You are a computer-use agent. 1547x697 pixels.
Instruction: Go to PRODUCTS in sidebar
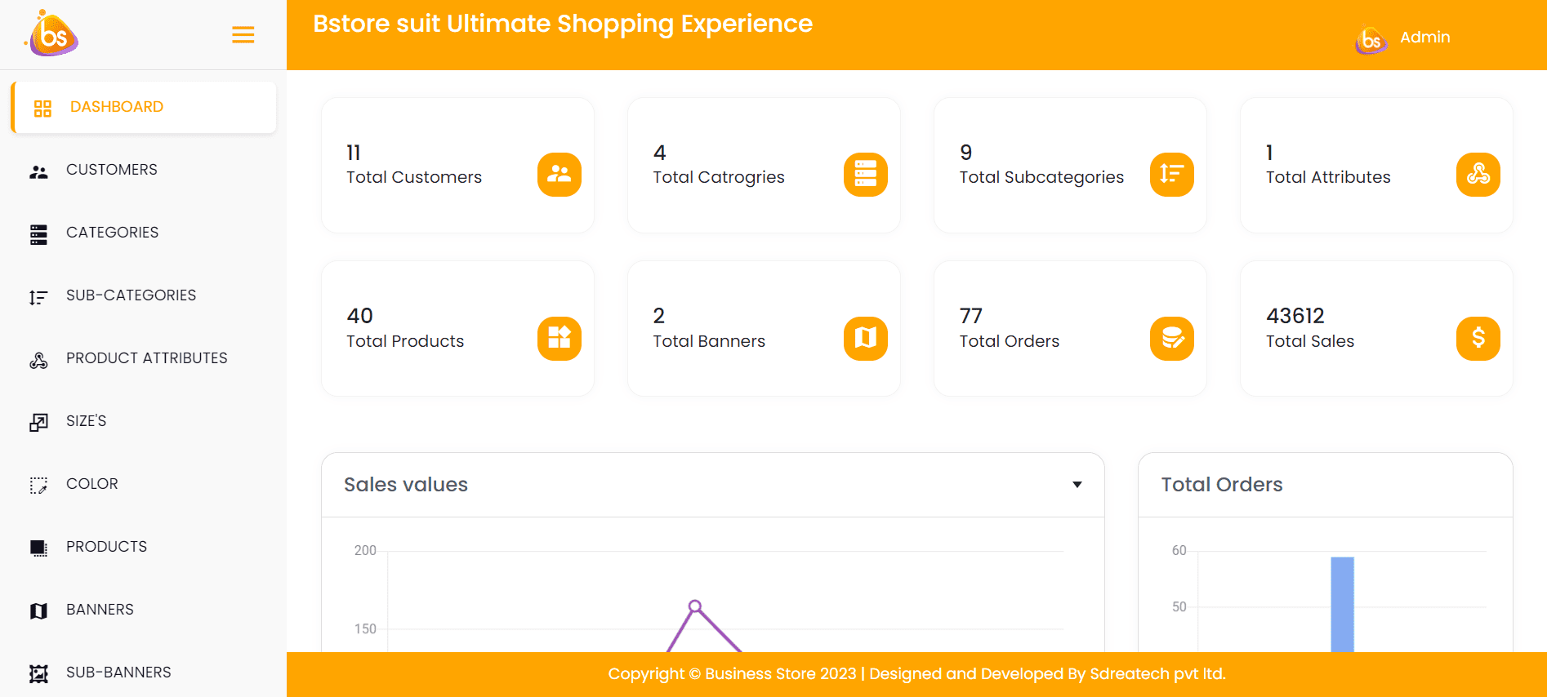pos(107,547)
